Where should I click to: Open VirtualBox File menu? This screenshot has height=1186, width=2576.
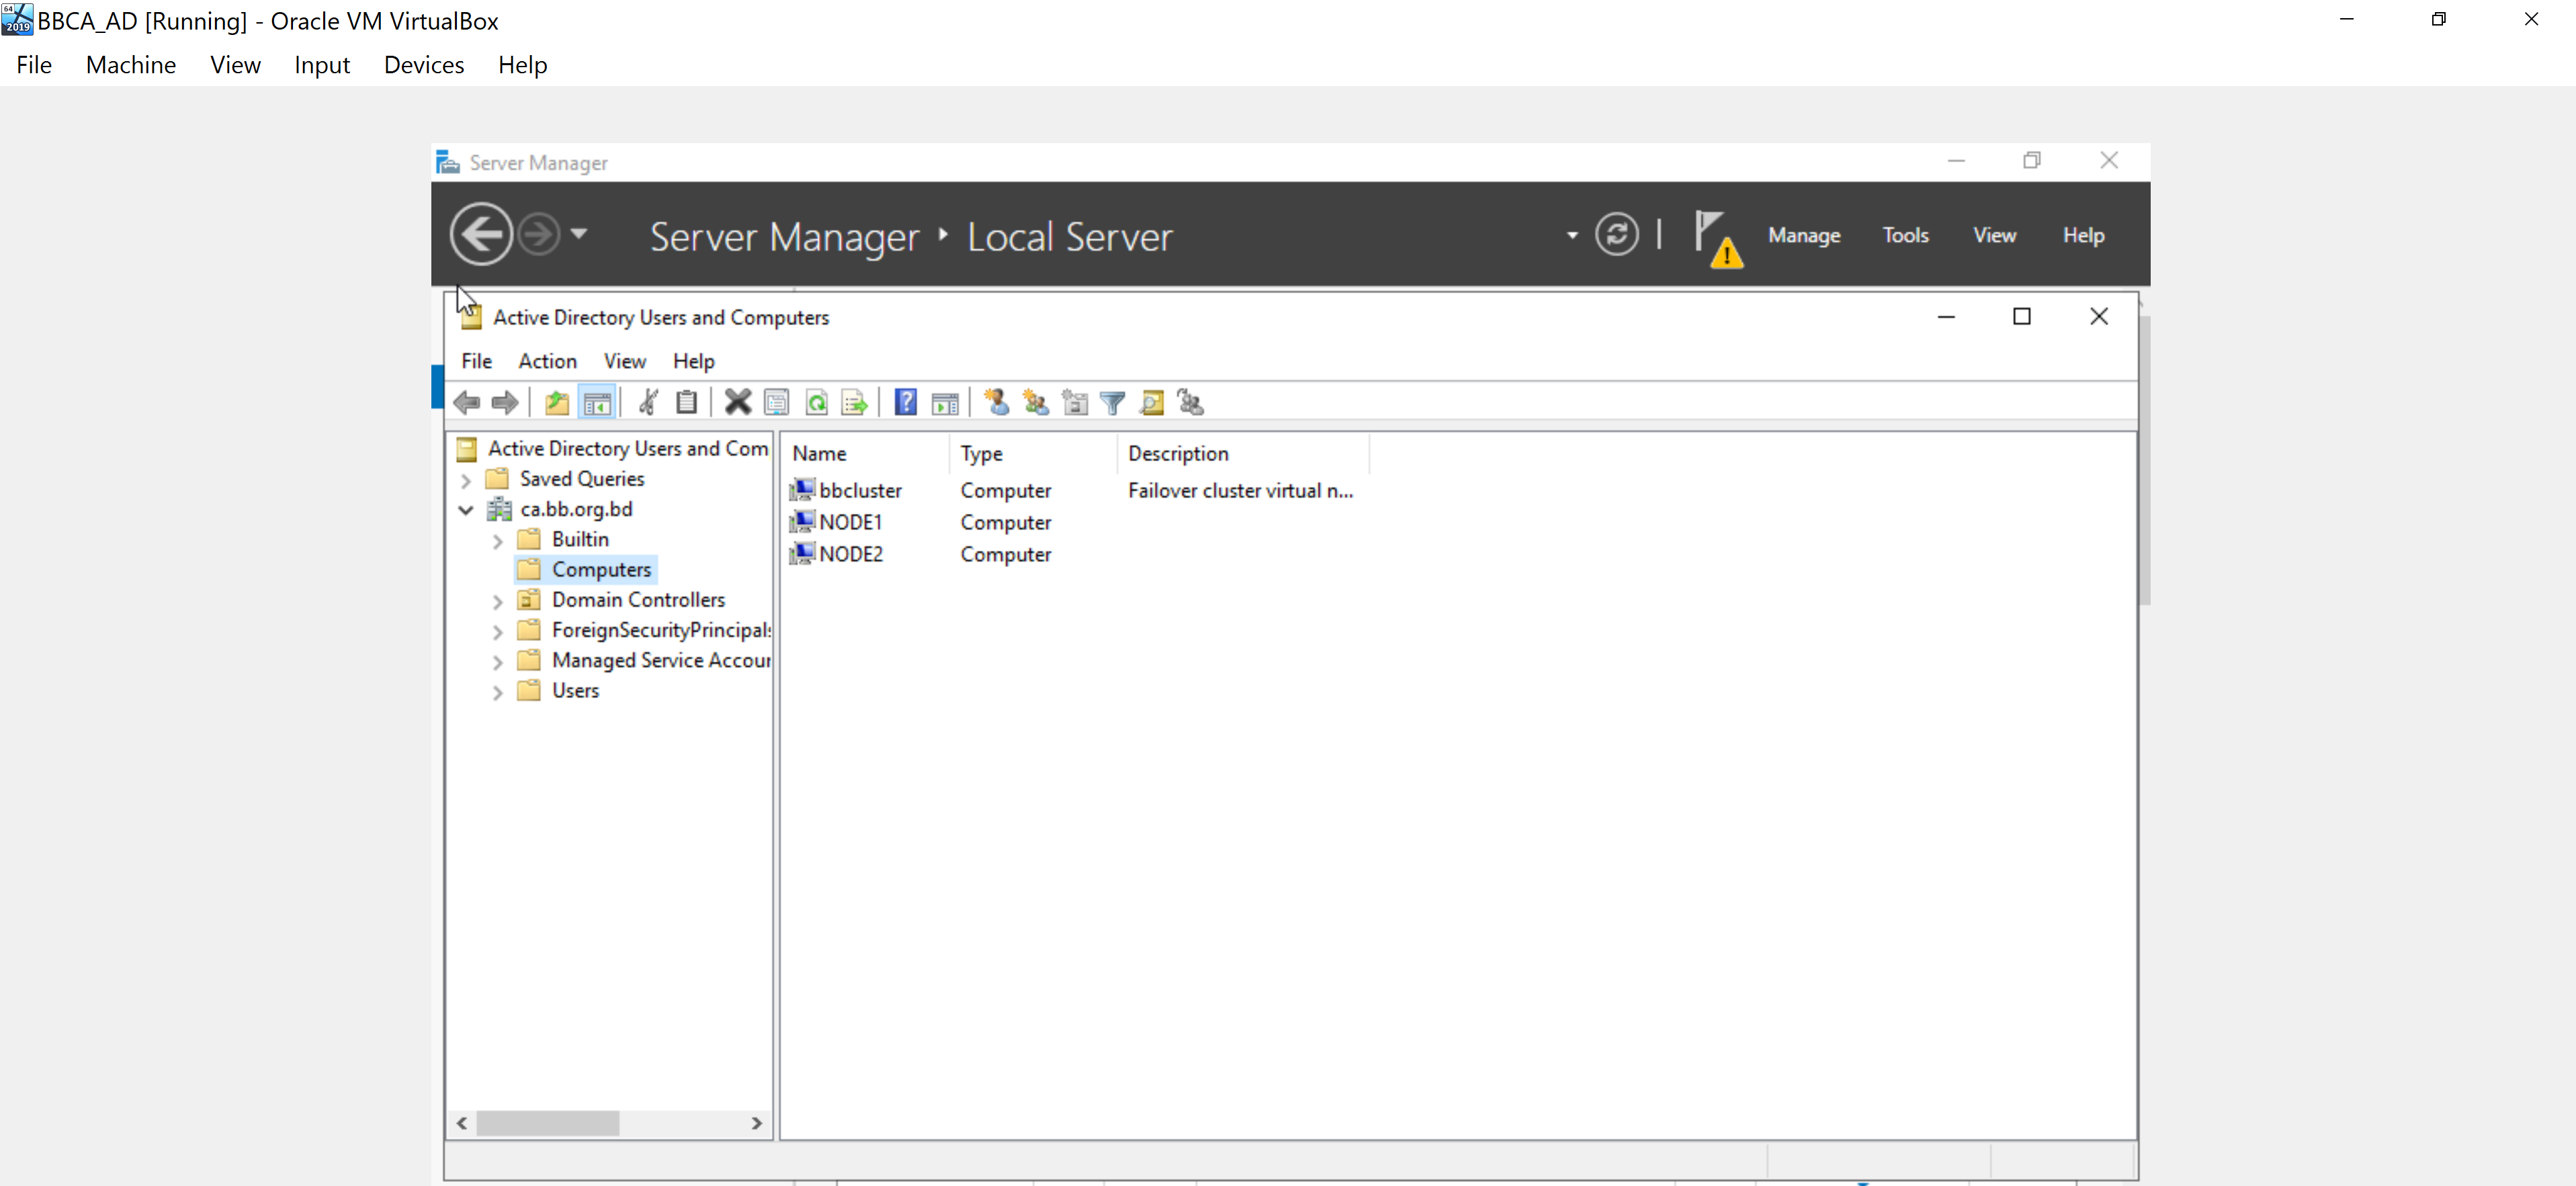(34, 65)
